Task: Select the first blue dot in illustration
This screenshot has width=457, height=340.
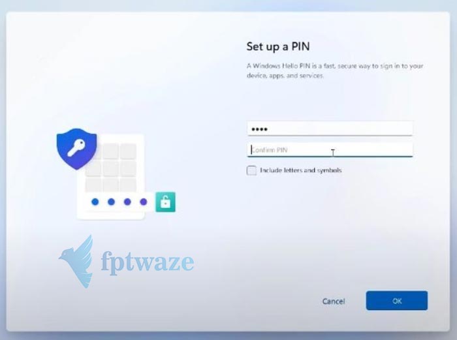Action: click(x=95, y=202)
